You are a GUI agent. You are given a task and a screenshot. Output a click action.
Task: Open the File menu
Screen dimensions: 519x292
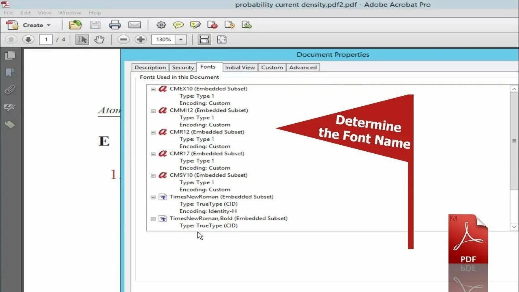pos(8,13)
